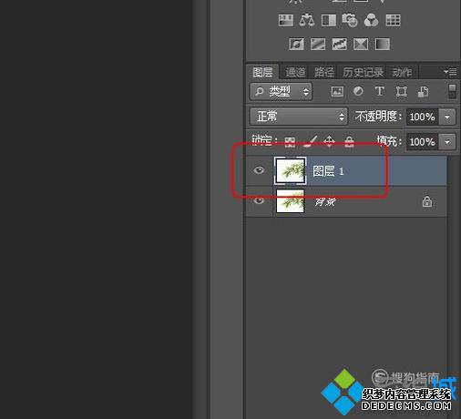Filter for pixel layers icon

[x=337, y=91]
